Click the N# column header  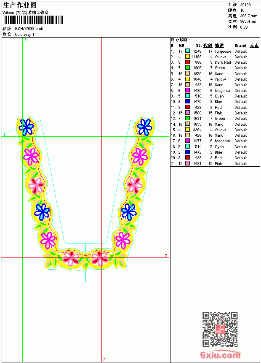point(181,46)
